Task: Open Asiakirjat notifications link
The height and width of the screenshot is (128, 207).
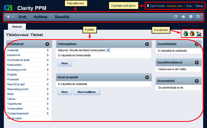Action: tap(13, 50)
